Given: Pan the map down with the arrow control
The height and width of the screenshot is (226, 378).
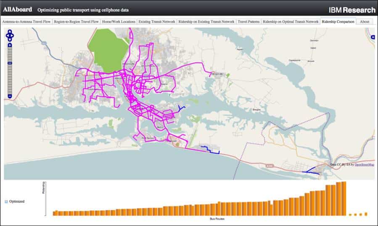Looking at the screenshot, I should 10,39.
